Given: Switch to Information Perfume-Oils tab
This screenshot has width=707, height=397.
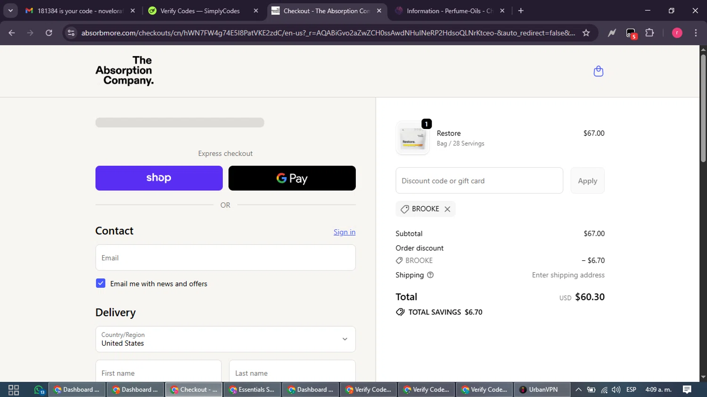Looking at the screenshot, I should pos(450,11).
